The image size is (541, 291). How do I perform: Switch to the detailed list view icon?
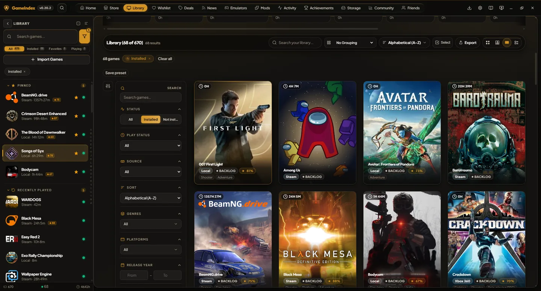pos(517,42)
